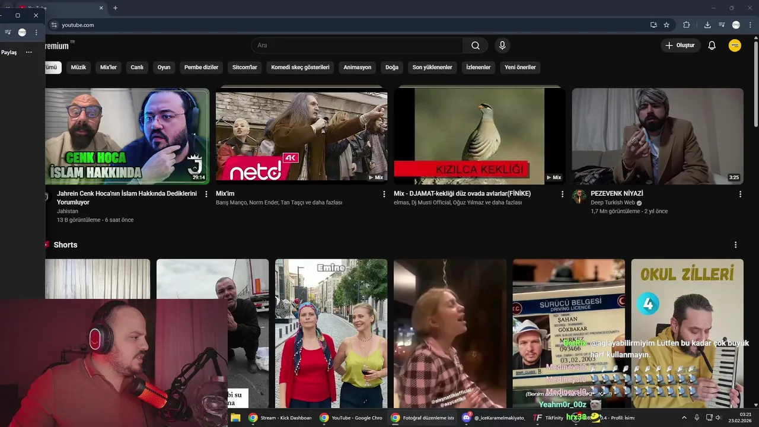Open the Sürücü Belgesi driving licence short

(569, 333)
